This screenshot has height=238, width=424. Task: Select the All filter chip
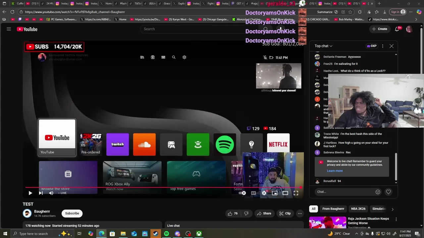click(313, 209)
